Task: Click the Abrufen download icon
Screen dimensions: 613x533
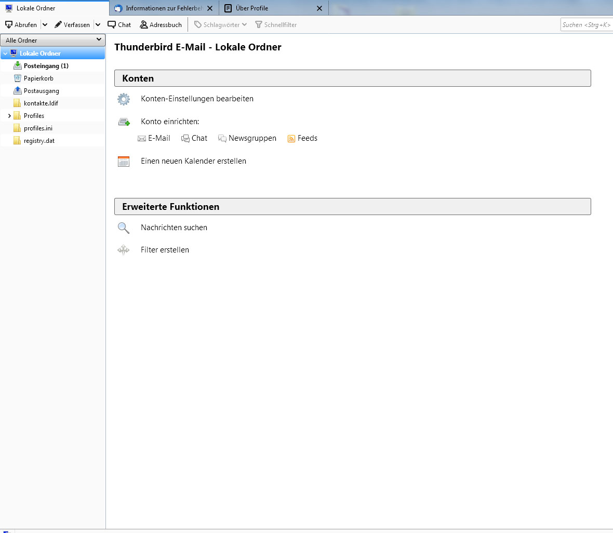Action: (x=9, y=25)
